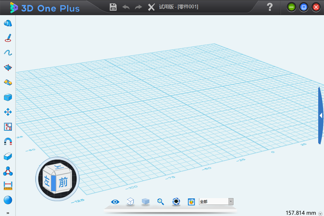Open the 全部 filter dropdown
The width and height of the screenshot is (324, 216).
coord(231,201)
